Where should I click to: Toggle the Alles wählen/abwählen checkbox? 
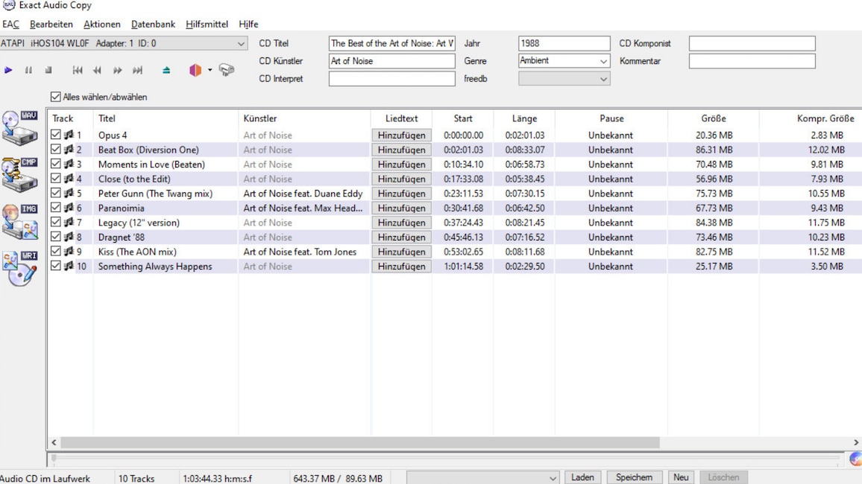(x=55, y=97)
